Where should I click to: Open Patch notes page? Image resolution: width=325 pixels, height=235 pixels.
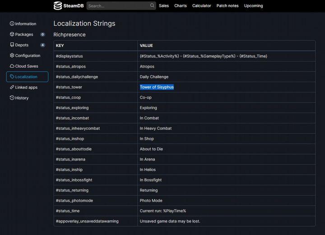227,6
